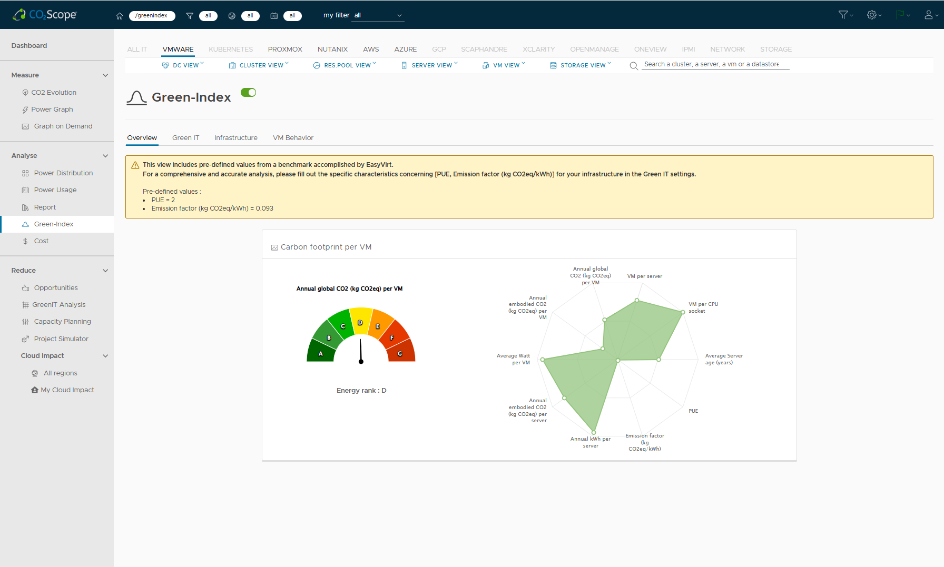
Task: Select the Overview sub-tab
Action: [x=142, y=138]
